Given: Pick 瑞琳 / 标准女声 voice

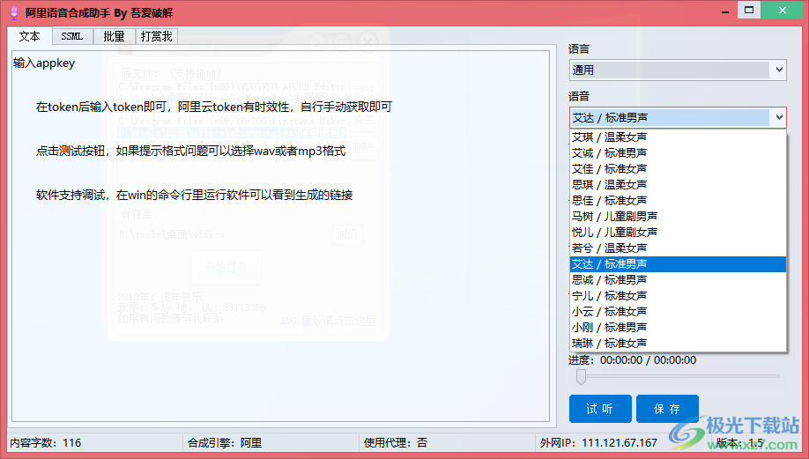Looking at the screenshot, I should tap(678, 344).
